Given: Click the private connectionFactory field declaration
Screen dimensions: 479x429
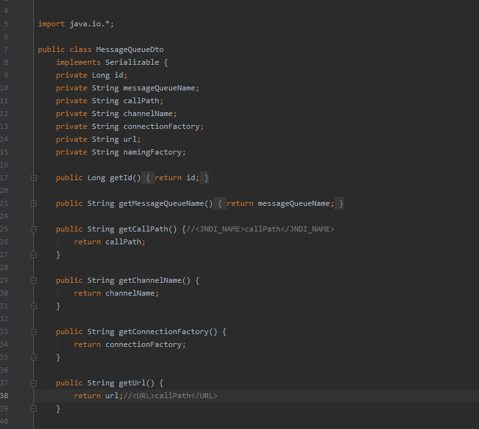Looking at the screenshot, I should pyautogui.click(x=130, y=126).
